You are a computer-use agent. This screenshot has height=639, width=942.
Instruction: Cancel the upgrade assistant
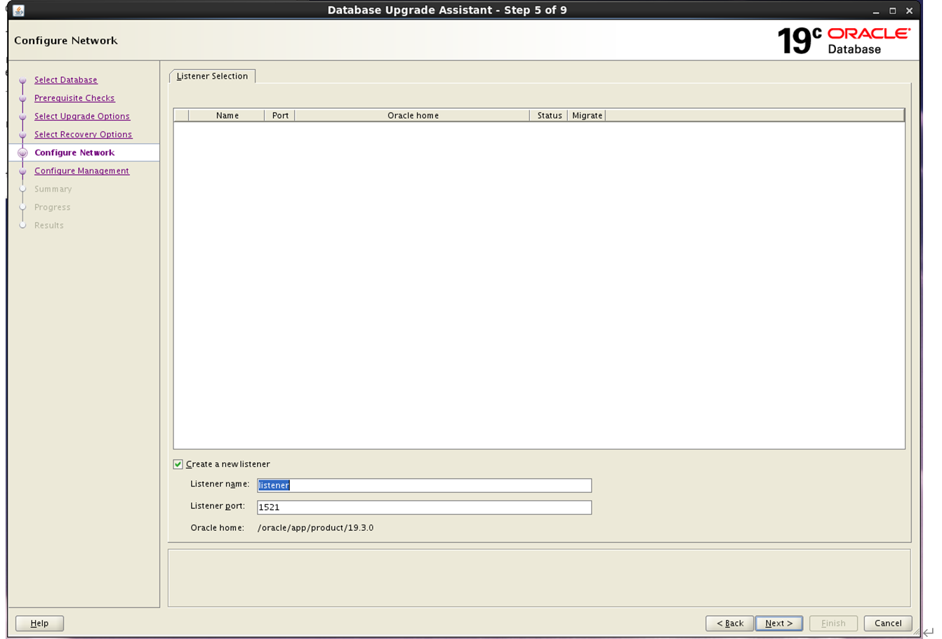click(888, 623)
